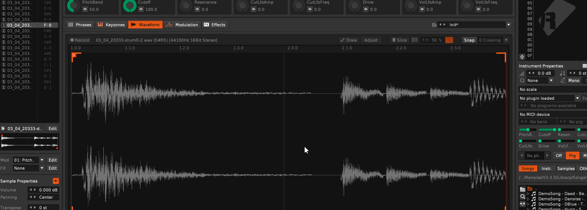Click the Draw pencil tool
The image size is (587, 210).
coord(348,40)
